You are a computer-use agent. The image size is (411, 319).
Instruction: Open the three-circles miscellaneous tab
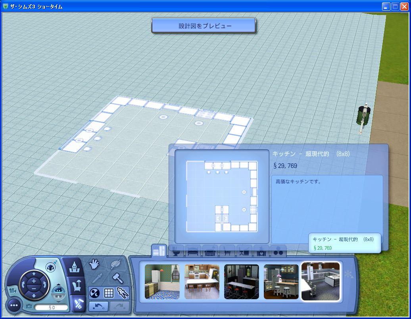click(x=278, y=251)
